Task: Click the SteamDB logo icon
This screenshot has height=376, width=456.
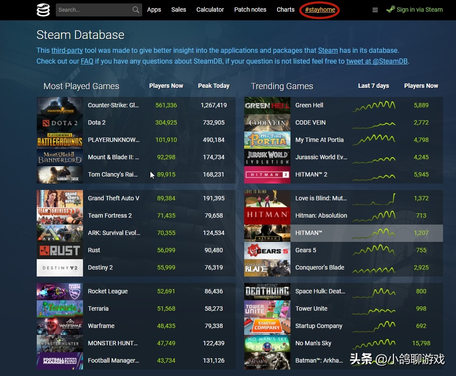Action: [x=43, y=10]
